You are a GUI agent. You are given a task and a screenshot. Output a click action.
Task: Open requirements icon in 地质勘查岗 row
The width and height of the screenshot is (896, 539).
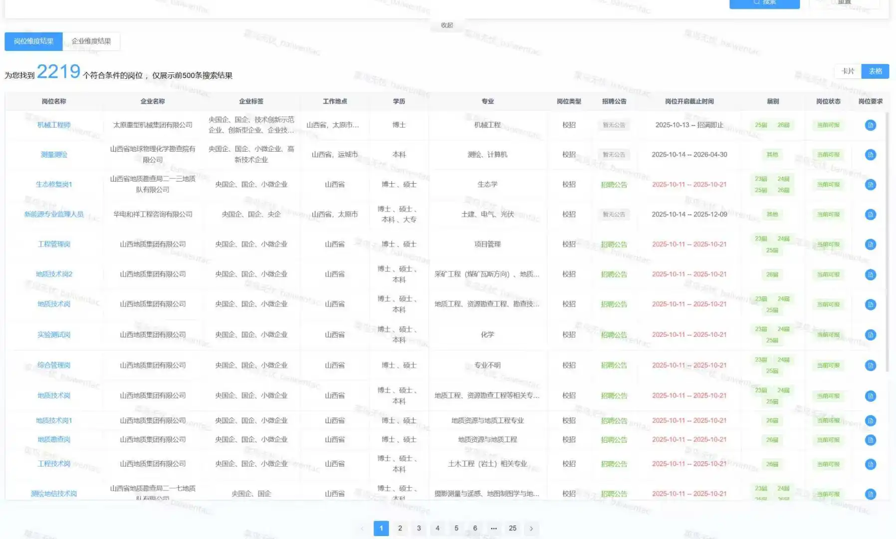pos(870,440)
